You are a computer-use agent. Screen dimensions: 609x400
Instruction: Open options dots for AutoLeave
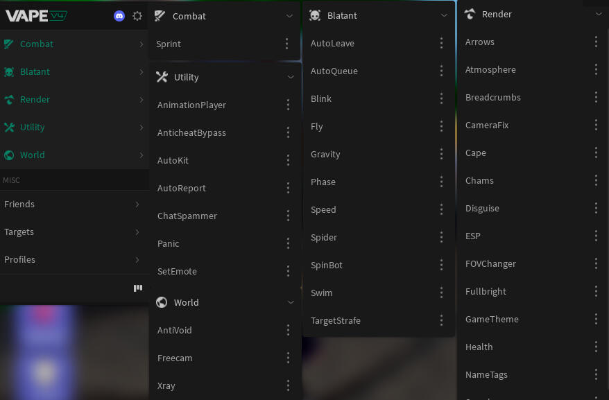click(441, 43)
